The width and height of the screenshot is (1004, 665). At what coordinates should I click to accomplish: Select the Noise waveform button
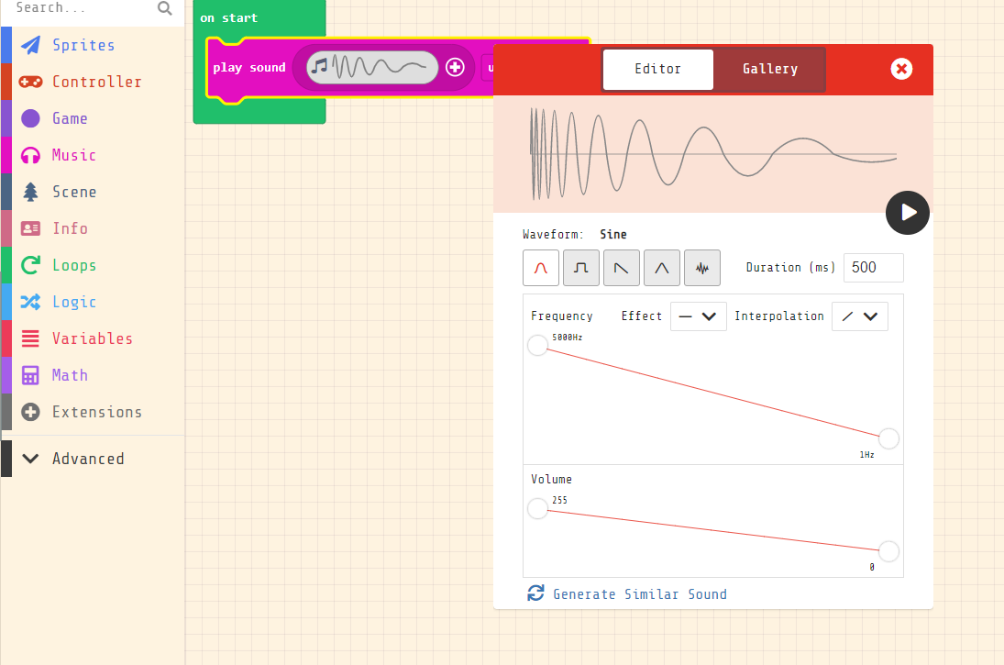(702, 268)
